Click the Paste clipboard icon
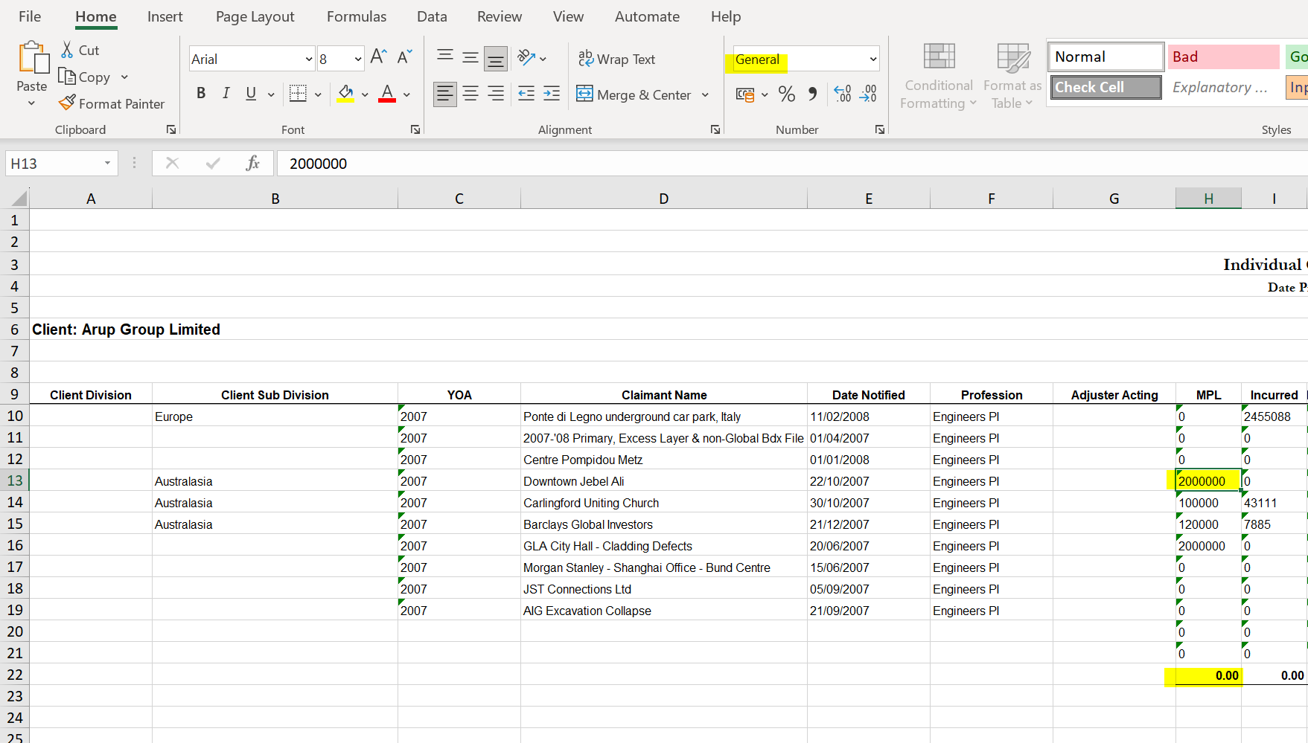Screen dimensions: 1308x743 click(x=33, y=58)
